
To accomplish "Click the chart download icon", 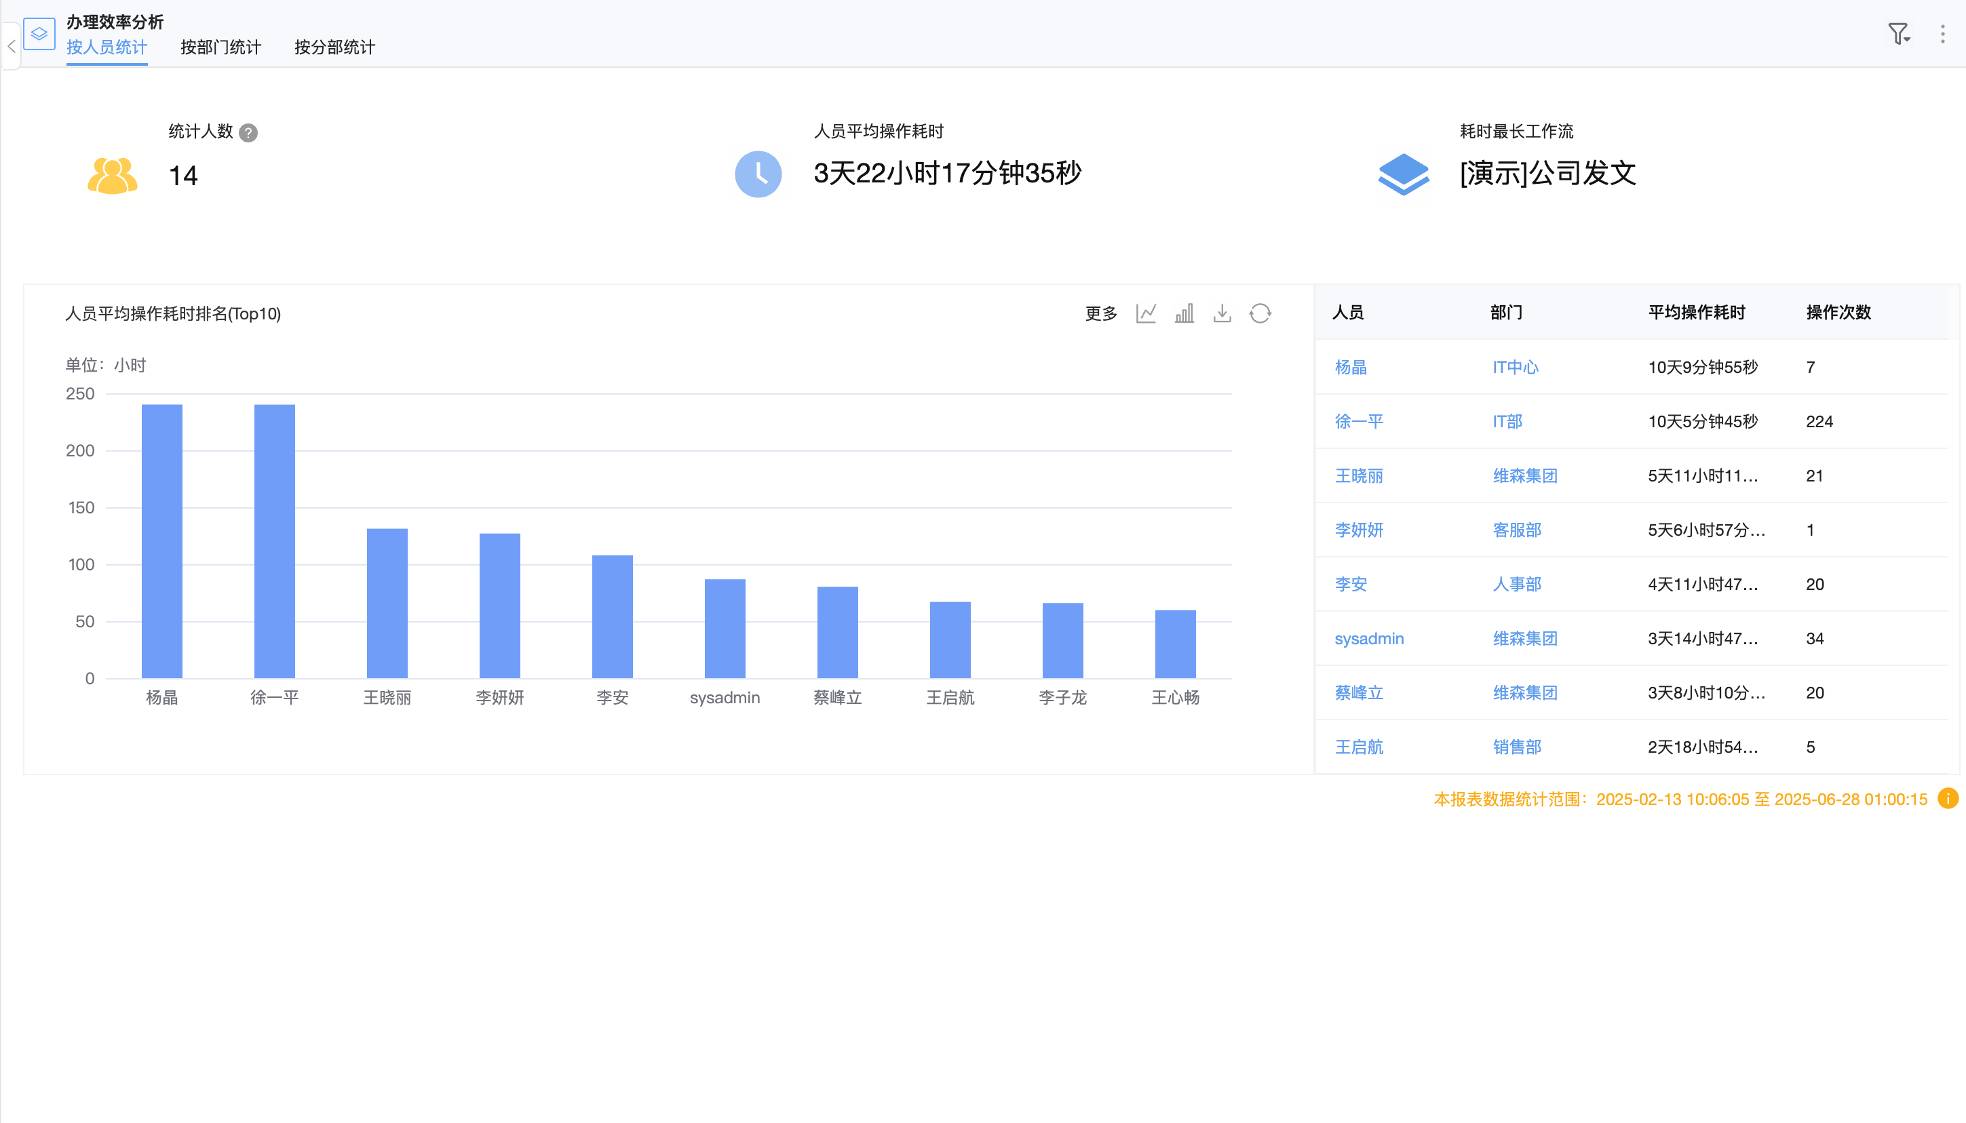I will [1222, 313].
